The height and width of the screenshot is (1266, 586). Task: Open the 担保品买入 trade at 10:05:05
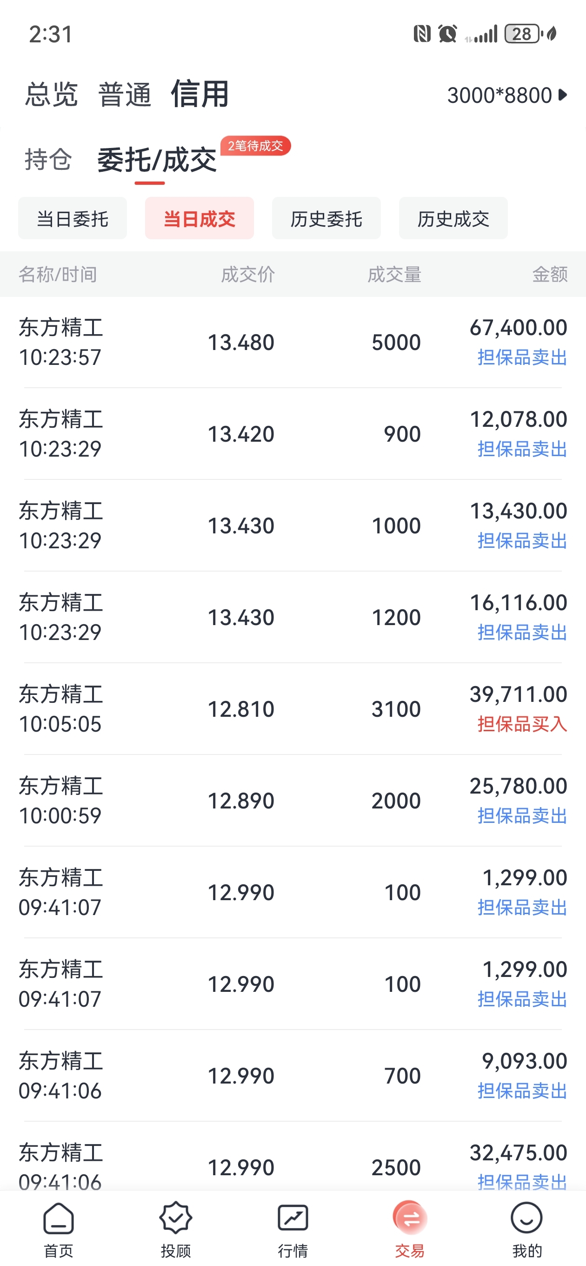(x=293, y=709)
